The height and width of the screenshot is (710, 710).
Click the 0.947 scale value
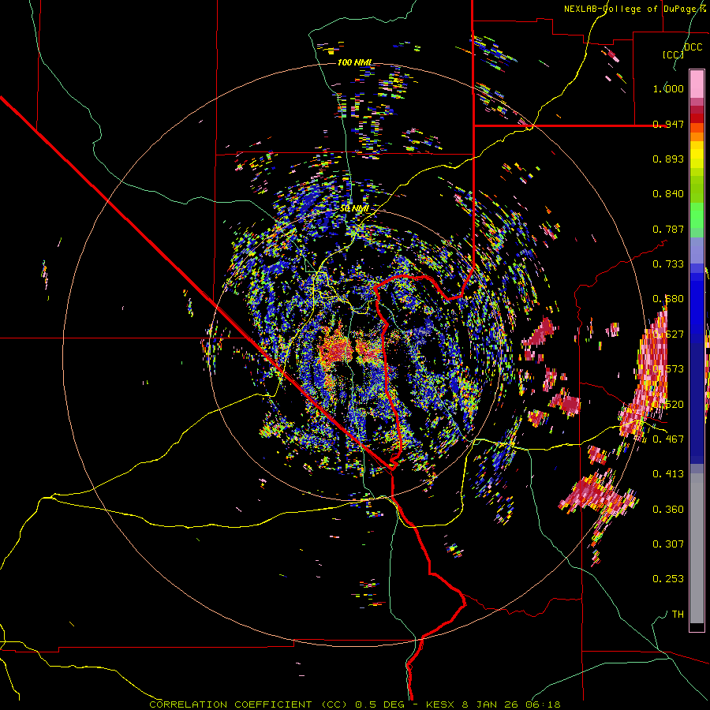[668, 124]
